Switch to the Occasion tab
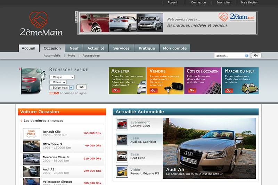 point(52,48)
